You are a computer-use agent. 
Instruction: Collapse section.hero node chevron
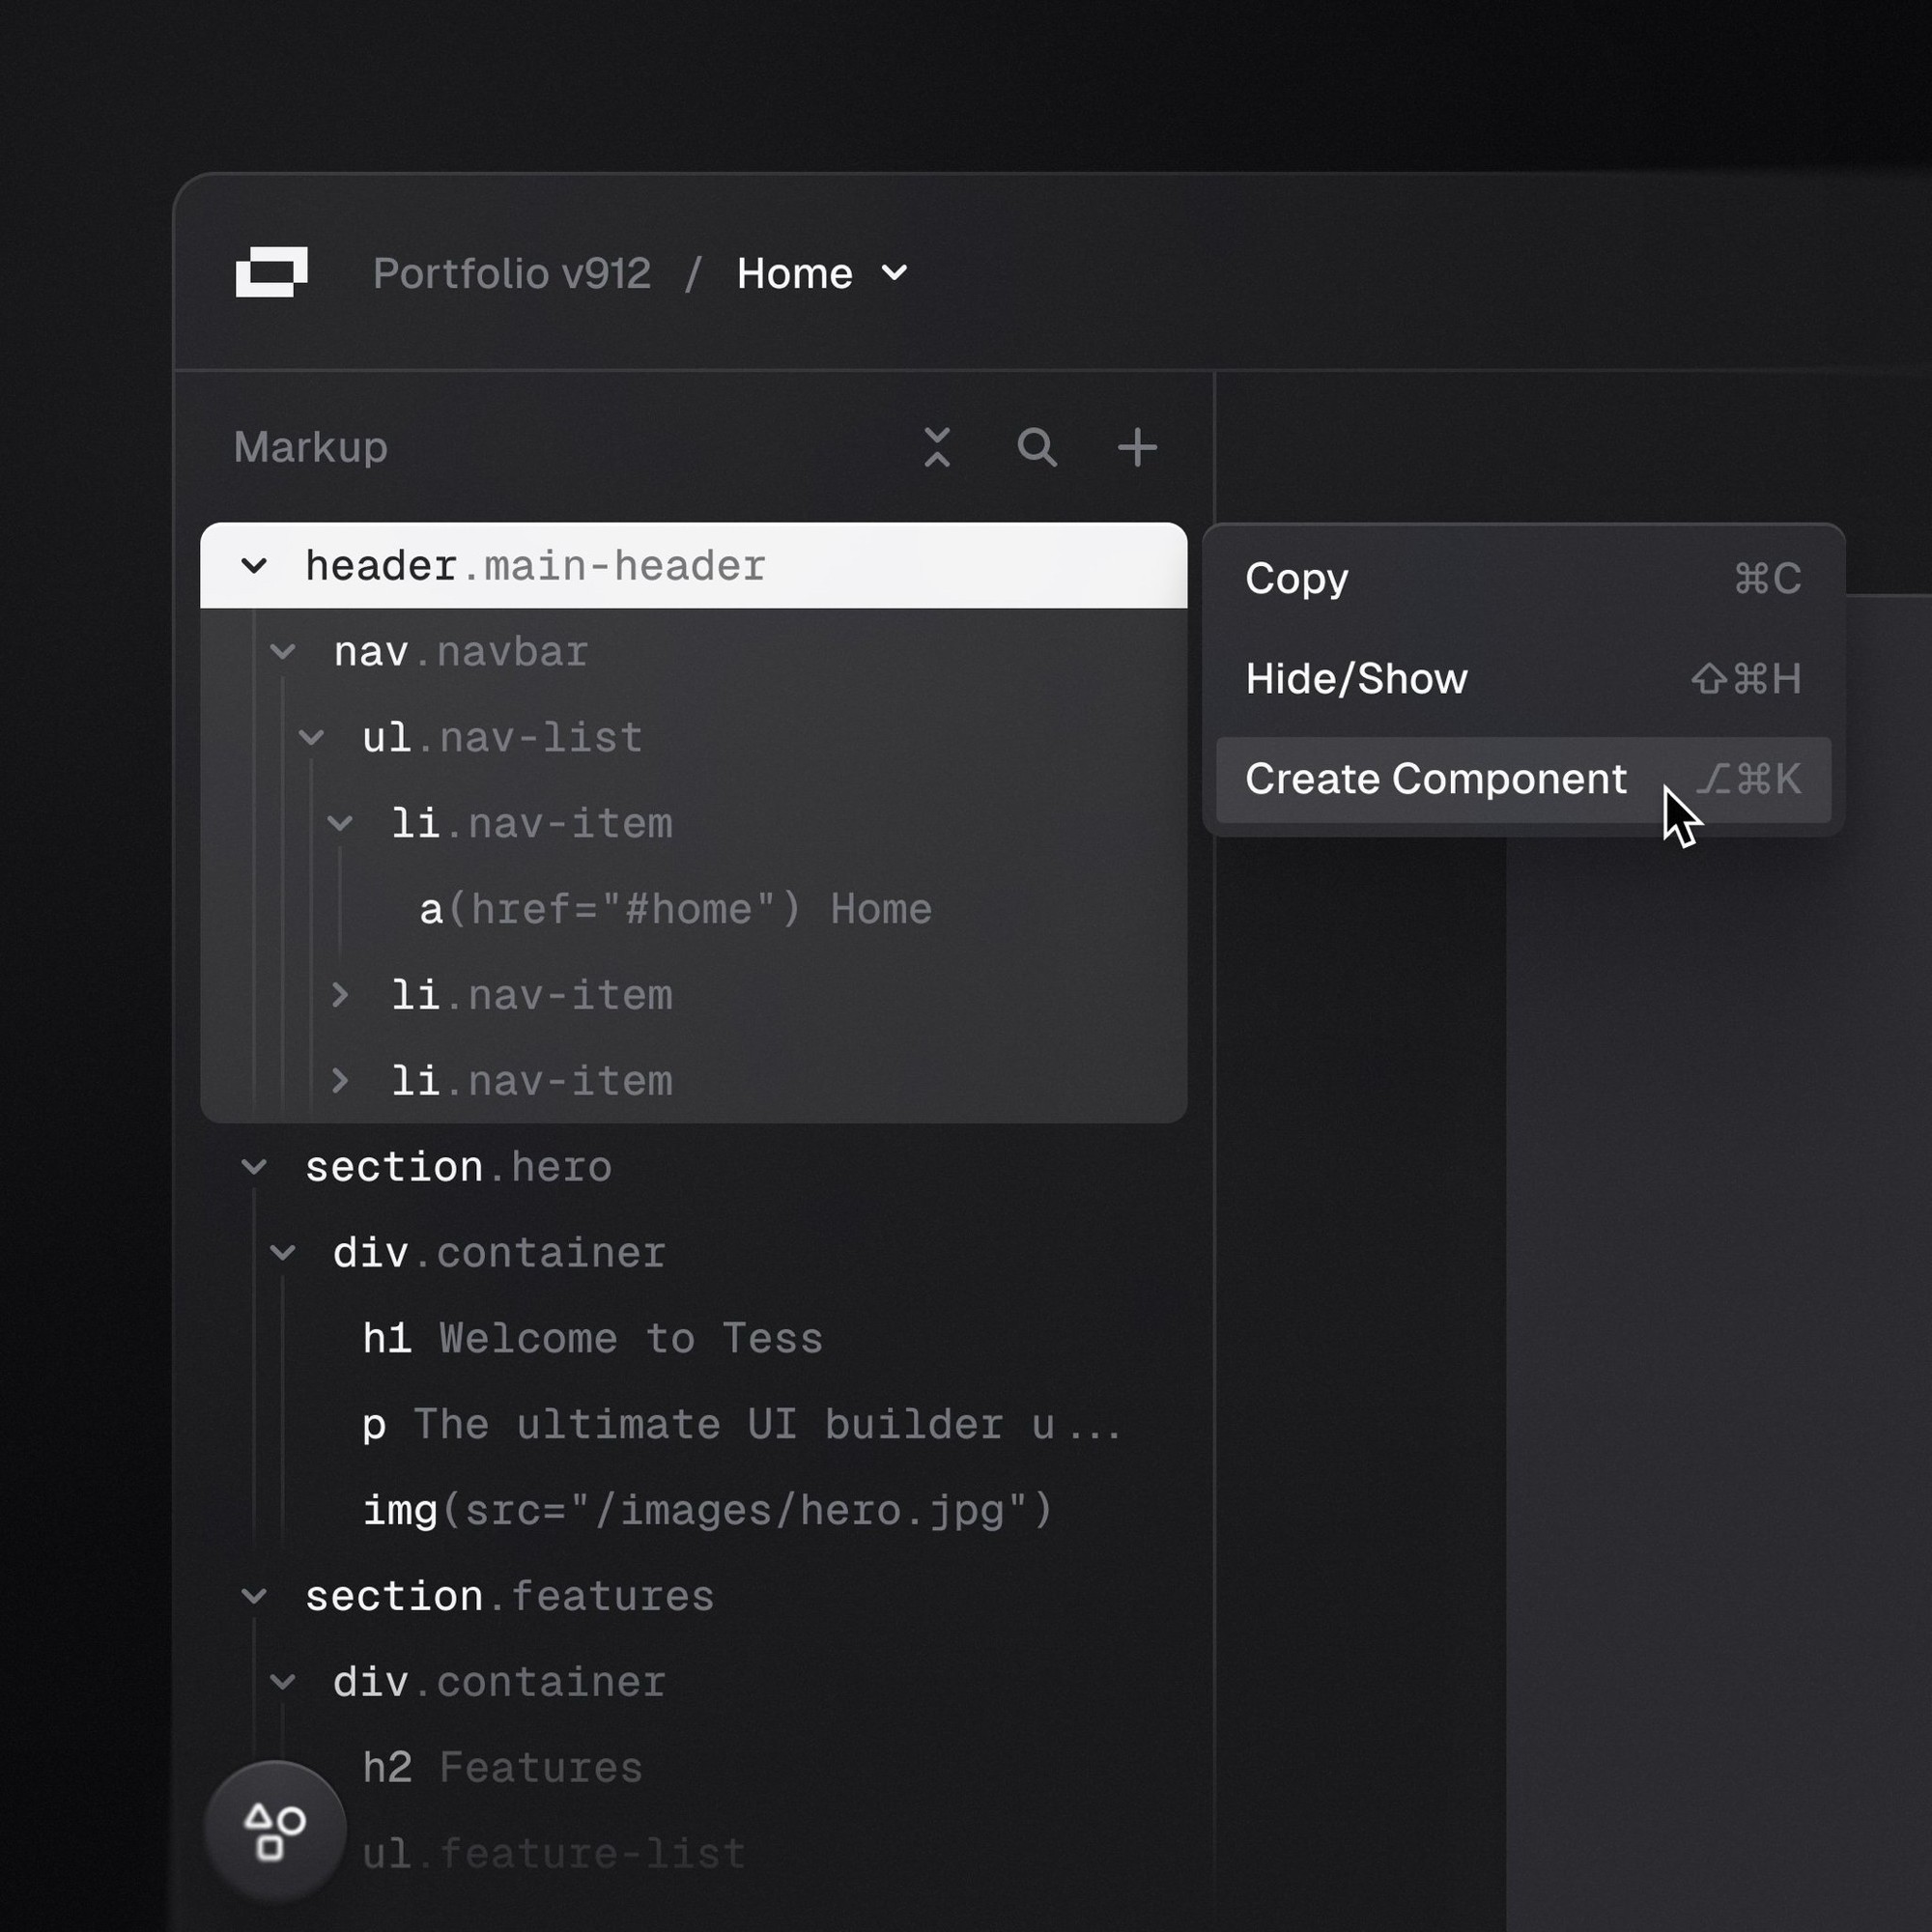254,1166
